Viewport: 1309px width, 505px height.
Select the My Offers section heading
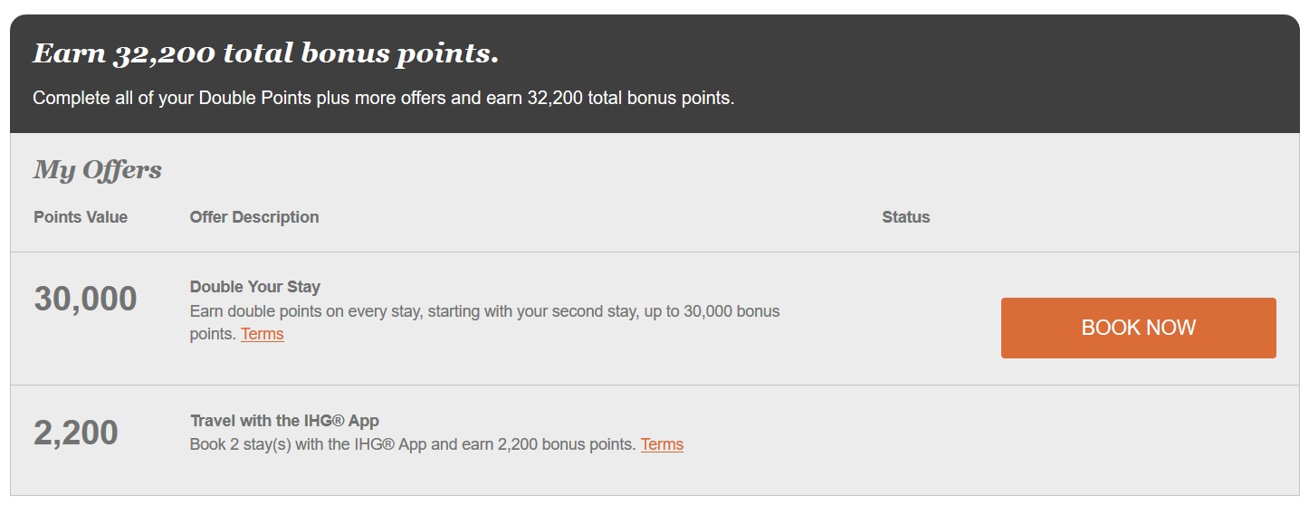[98, 169]
